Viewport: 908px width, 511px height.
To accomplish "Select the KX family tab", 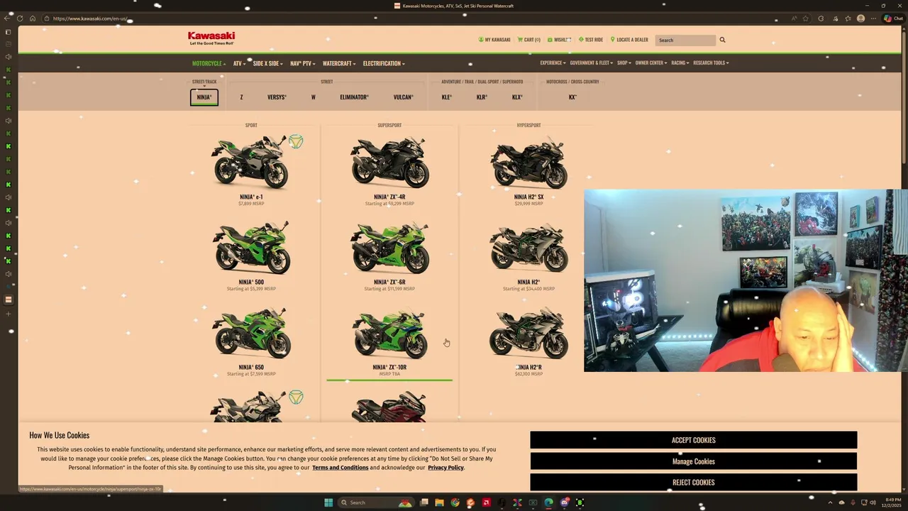I will pyautogui.click(x=572, y=97).
